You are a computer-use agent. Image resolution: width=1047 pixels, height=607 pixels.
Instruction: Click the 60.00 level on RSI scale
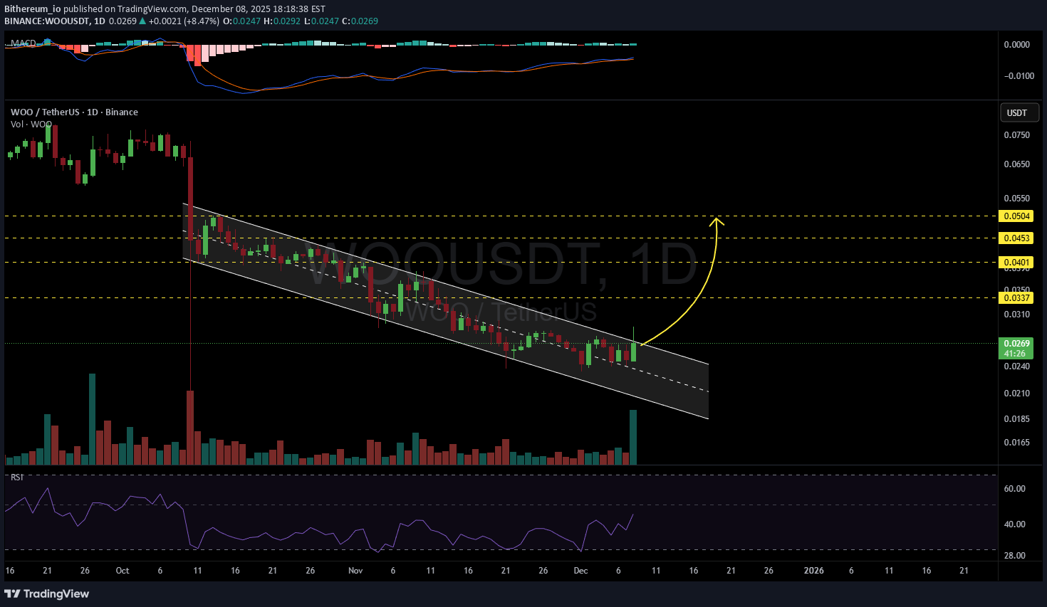(1014, 489)
